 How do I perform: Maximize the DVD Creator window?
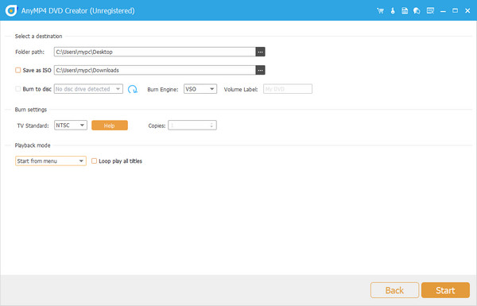(455, 11)
